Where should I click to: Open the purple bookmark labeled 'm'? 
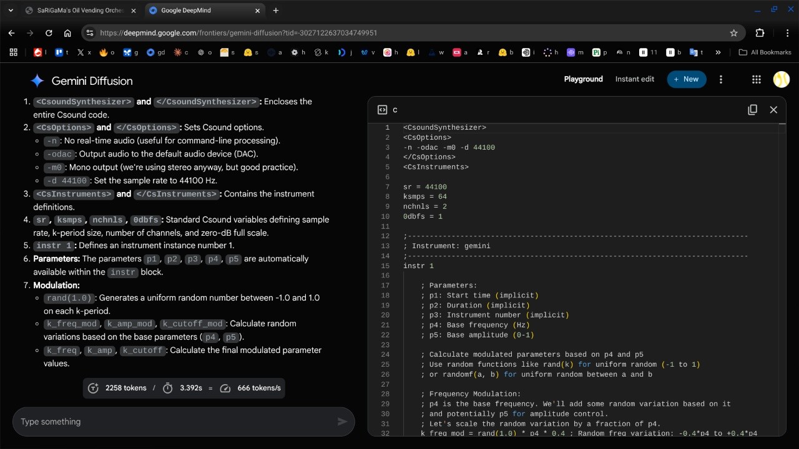[575, 52]
